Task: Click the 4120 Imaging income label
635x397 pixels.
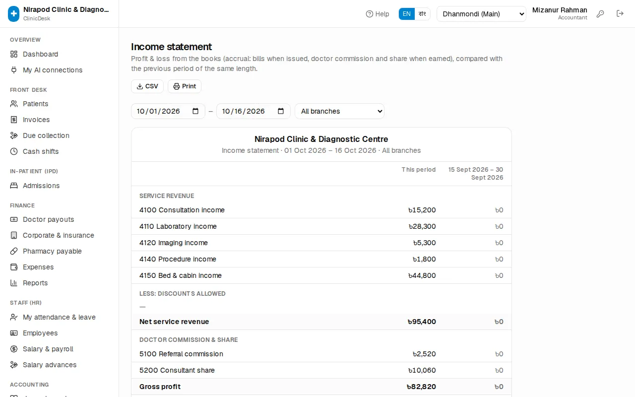Action: 174,243
